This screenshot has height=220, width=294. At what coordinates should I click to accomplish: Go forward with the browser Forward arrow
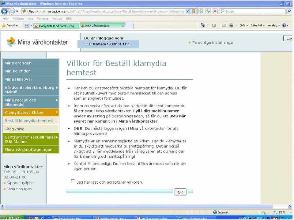click(x=12, y=11)
